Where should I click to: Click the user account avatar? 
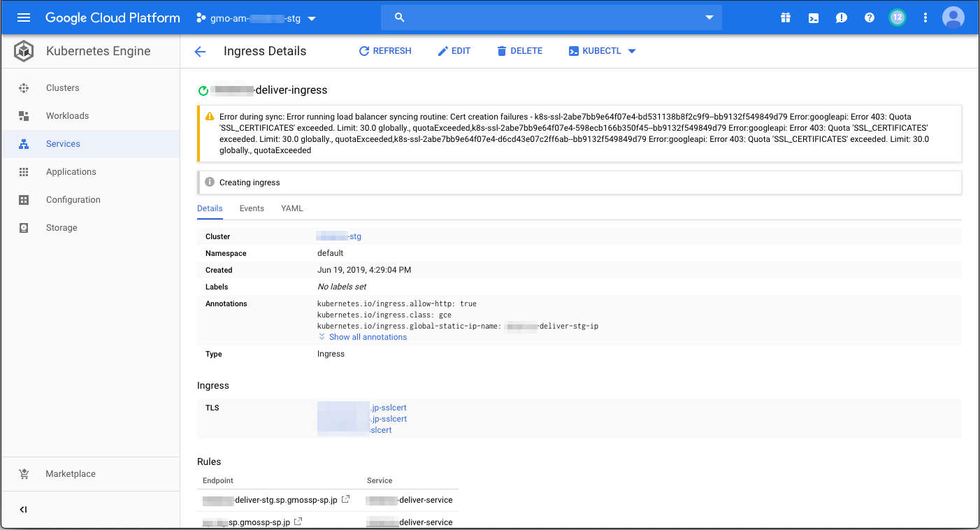(953, 18)
